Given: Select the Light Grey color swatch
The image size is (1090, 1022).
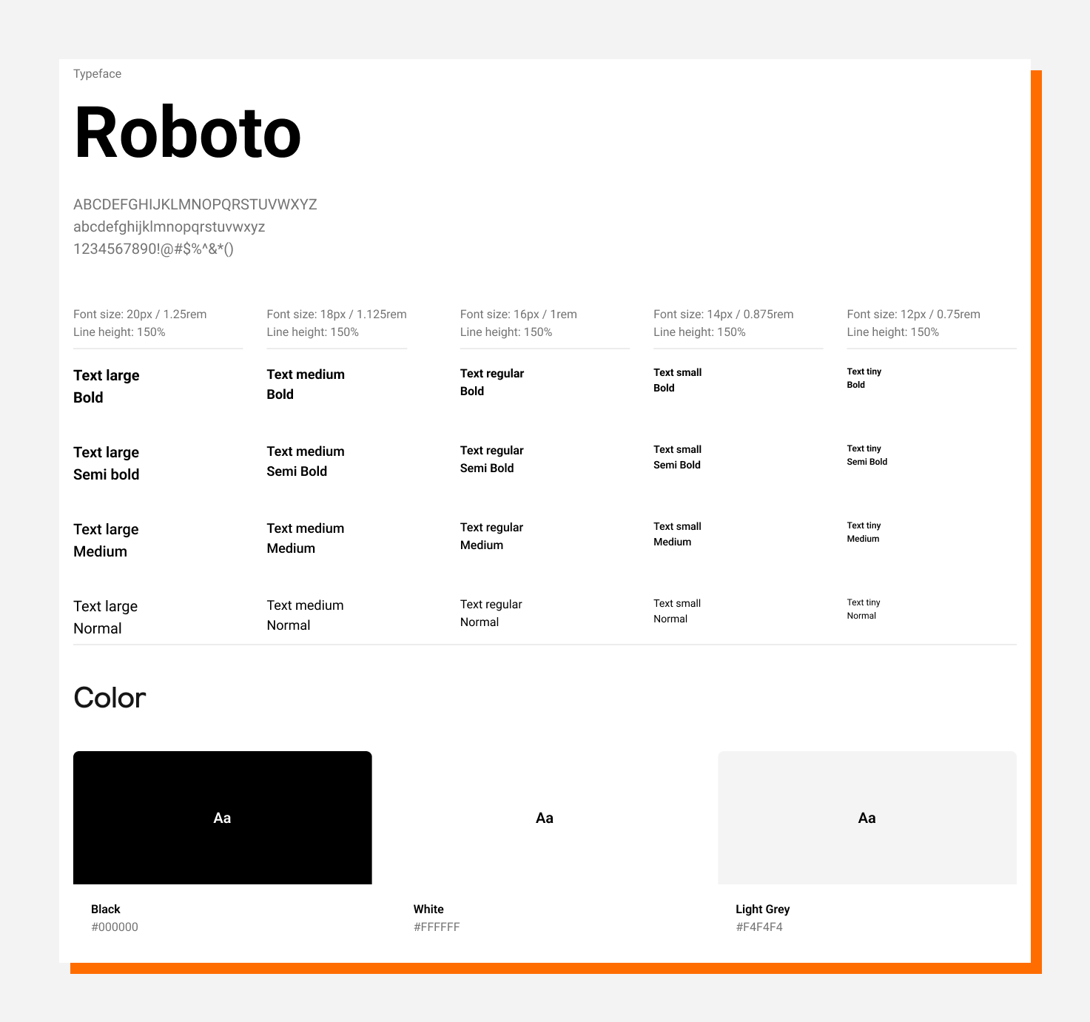Looking at the screenshot, I should pos(867,818).
